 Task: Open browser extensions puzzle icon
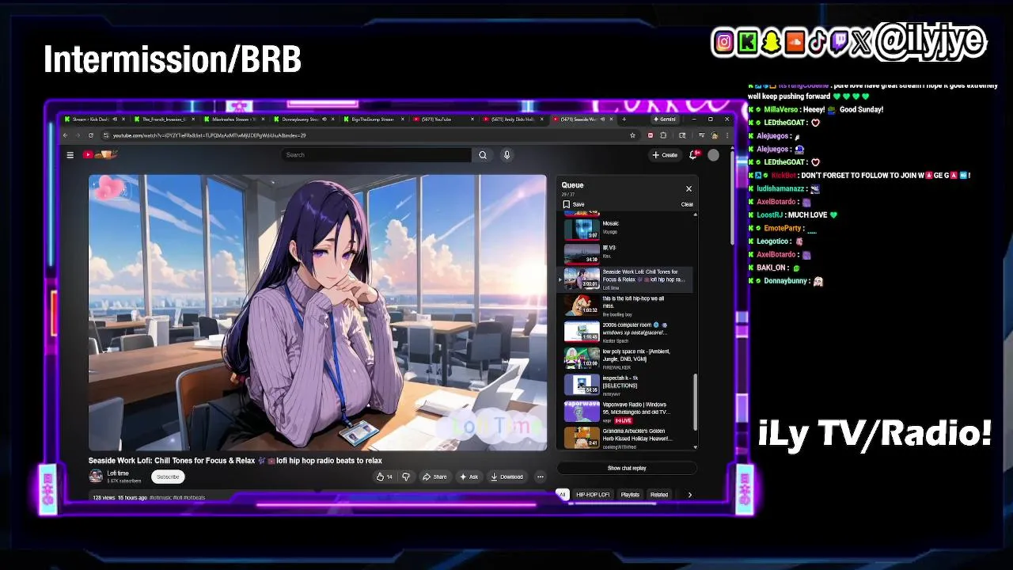click(x=663, y=135)
